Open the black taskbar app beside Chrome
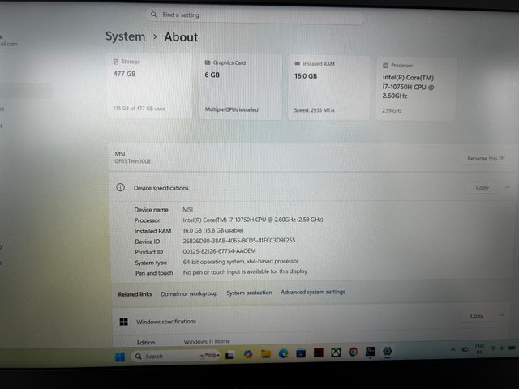The width and height of the screenshot is (519, 389). pyautogui.click(x=371, y=351)
